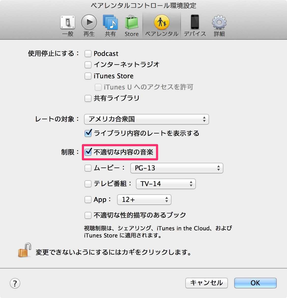287x298 pixels.
Task: Open the 詳細 (Advanced) gear icon
Action: click(x=219, y=22)
